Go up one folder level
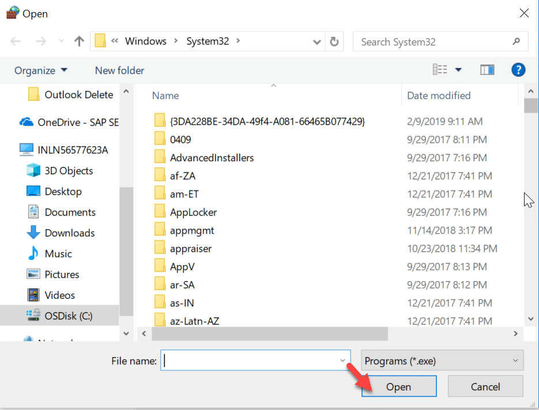Image resolution: width=539 pixels, height=410 pixels. [79, 41]
